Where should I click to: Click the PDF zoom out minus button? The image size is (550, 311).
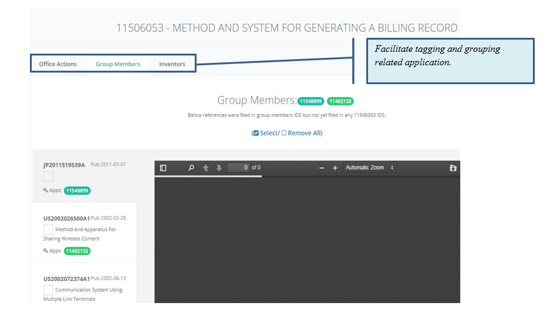tap(322, 168)
